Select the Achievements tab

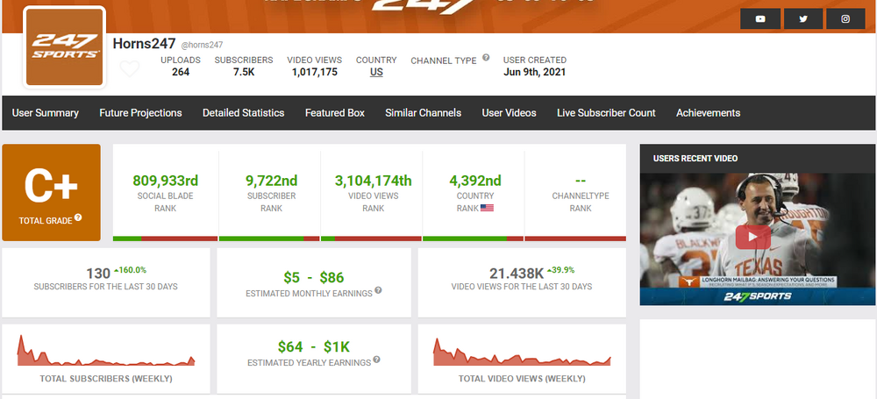[x=708, y=113]
